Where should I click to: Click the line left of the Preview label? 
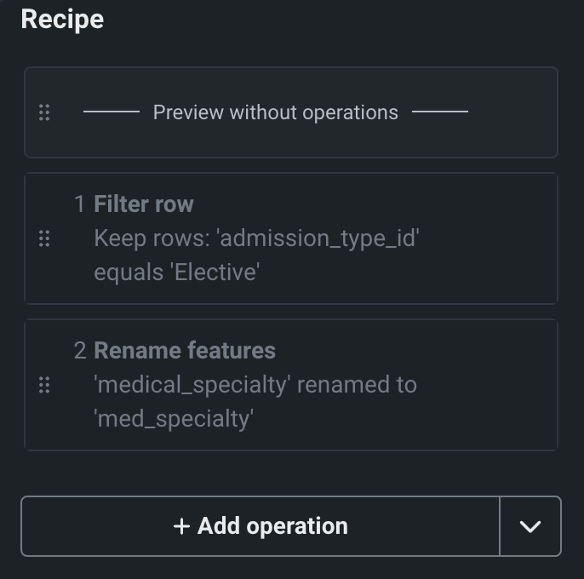coord(112,112)
